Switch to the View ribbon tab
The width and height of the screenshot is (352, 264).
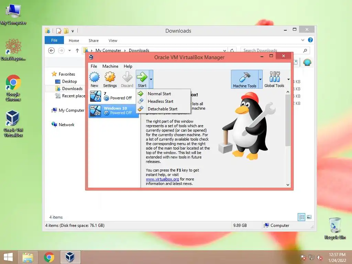(x=113, y=41)
